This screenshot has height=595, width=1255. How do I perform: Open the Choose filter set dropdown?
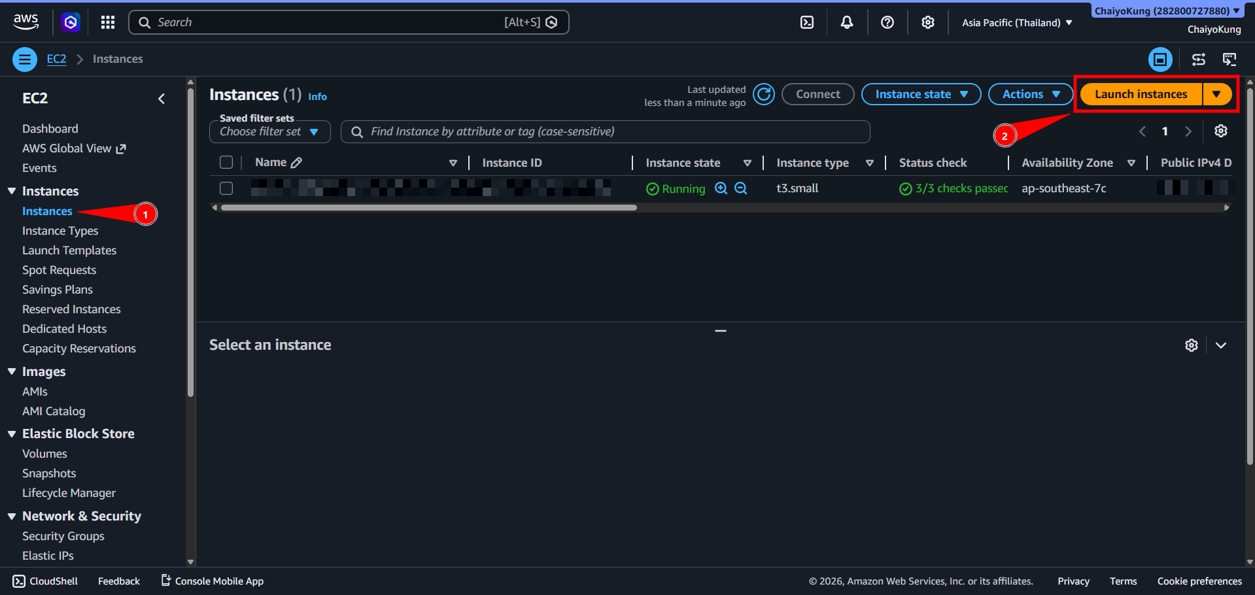[269, 131]
